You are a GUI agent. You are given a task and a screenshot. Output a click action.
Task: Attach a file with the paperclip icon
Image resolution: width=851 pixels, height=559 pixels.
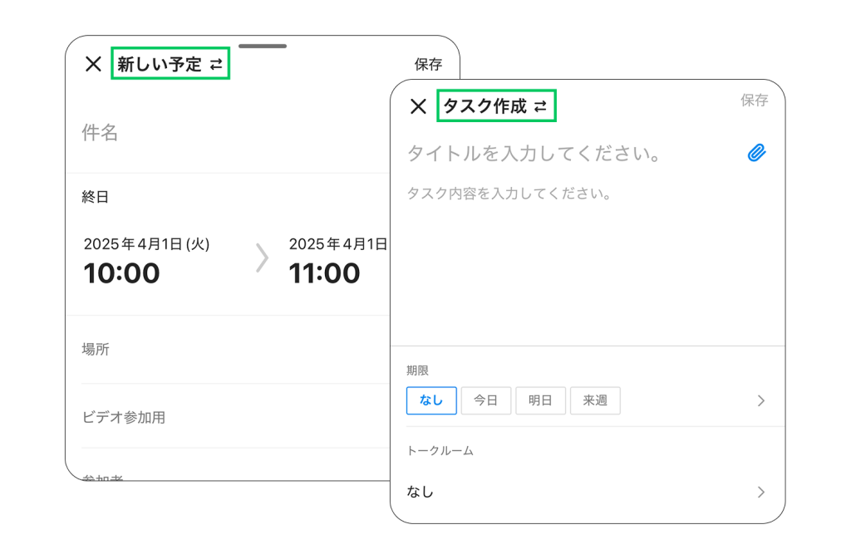[x=755, y=153]
